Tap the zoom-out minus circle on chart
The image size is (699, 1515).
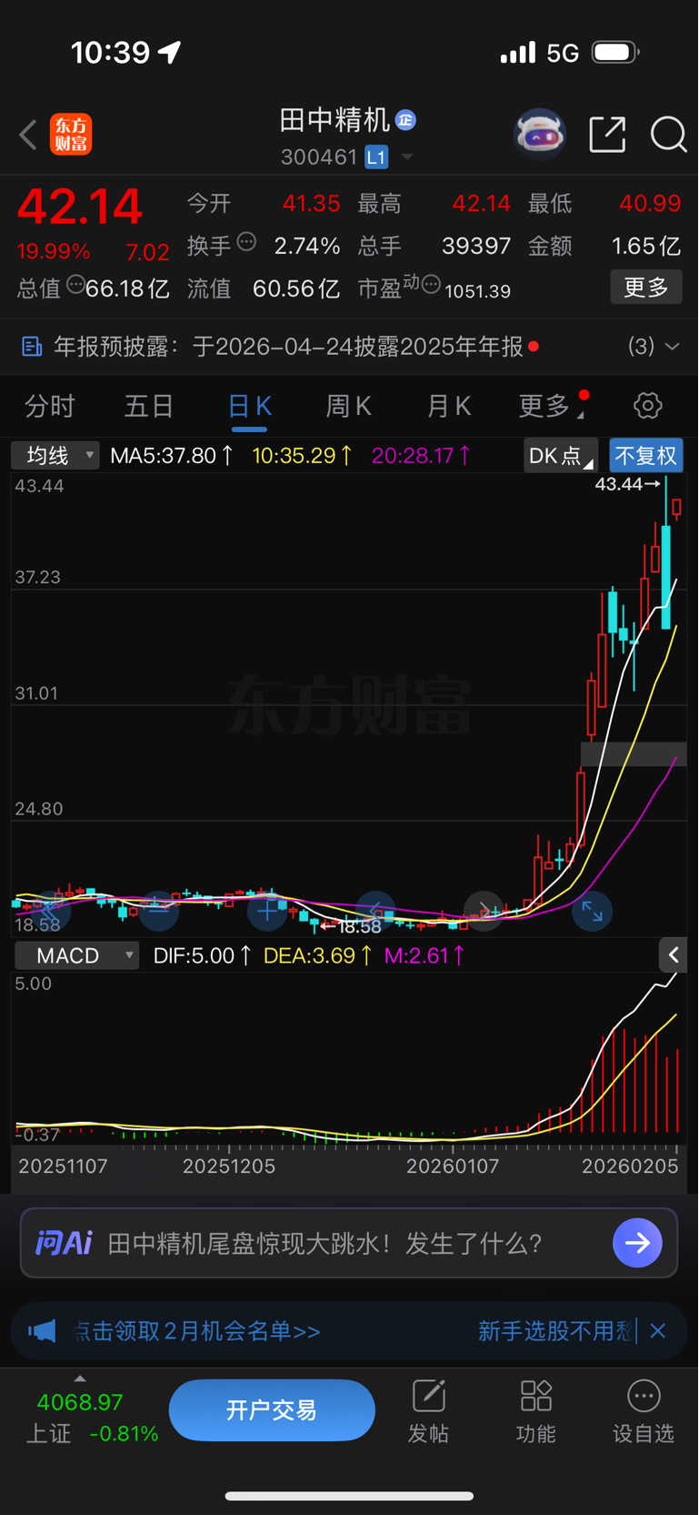[158, 911]
